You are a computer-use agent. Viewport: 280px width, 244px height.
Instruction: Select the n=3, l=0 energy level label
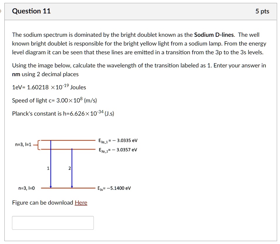26,188
